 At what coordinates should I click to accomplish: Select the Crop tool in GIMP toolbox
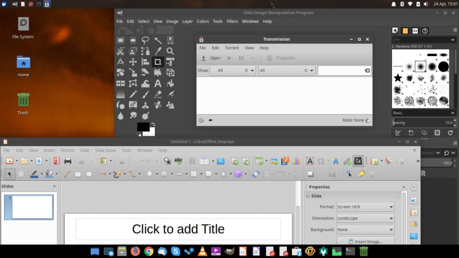(x=158, y=62)
